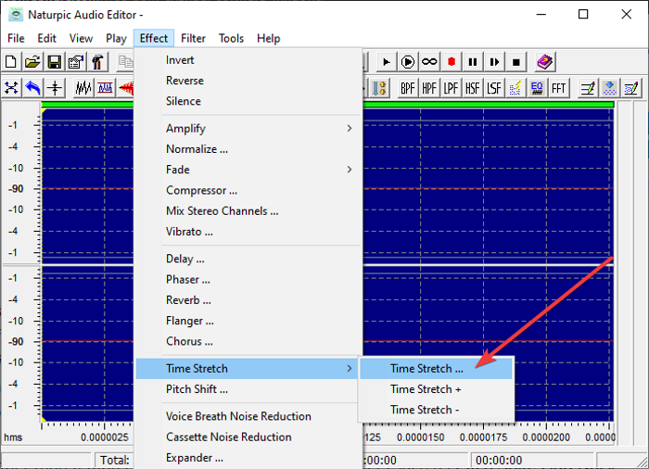Select Time Stretch + option

(x=437, y=389)
